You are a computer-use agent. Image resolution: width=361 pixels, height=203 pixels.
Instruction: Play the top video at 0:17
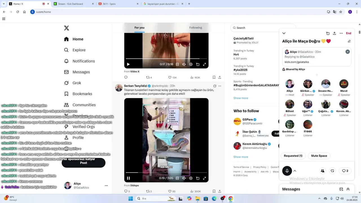pyautogui.click(x=128, y=64)
